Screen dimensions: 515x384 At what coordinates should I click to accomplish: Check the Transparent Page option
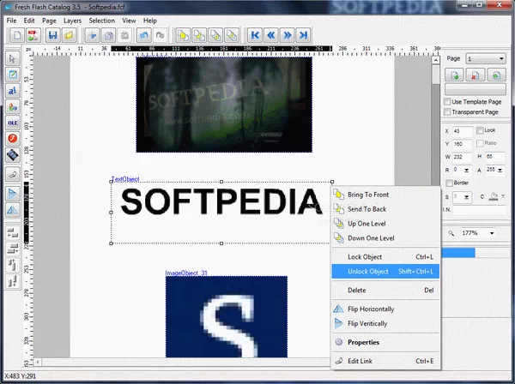coord(447,111)
